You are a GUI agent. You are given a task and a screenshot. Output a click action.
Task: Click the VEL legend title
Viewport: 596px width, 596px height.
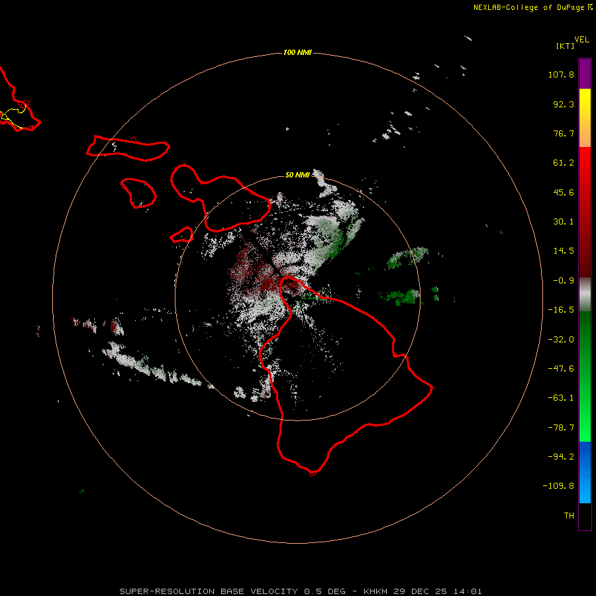[582, 40]
